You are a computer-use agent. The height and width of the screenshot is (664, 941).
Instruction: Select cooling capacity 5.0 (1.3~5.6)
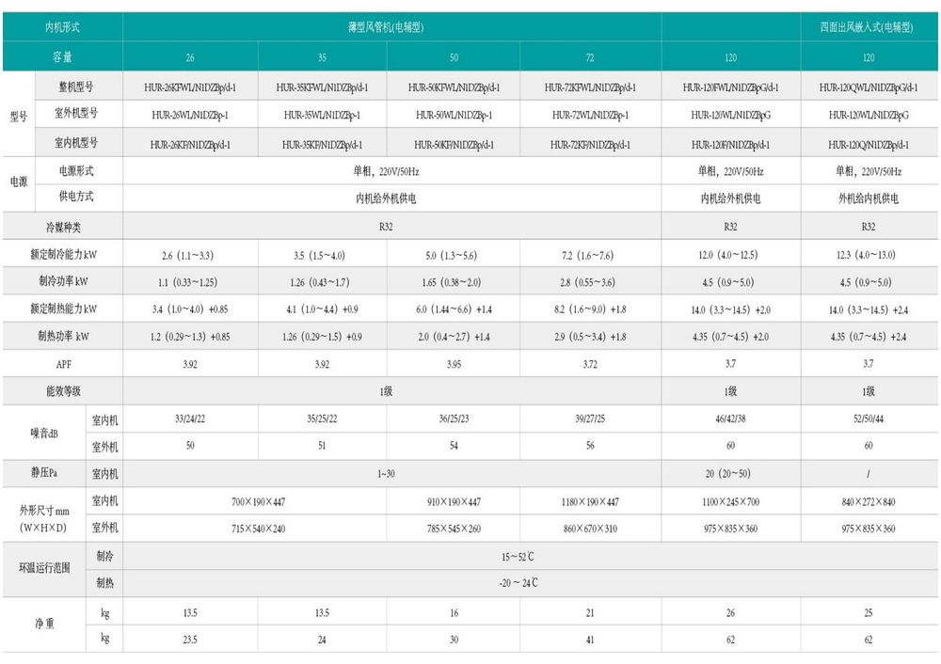(452, 256)
